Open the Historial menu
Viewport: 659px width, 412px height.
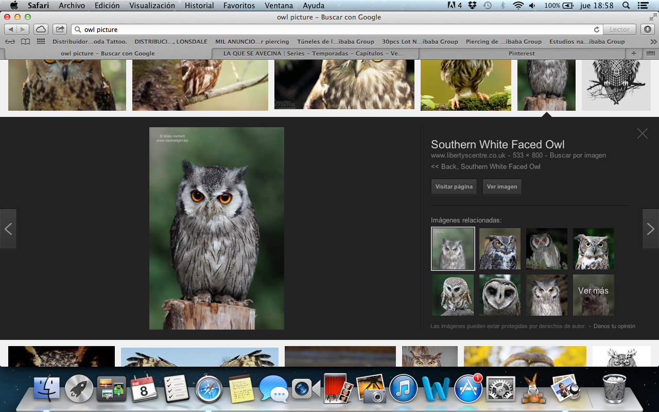pos(199,6)
